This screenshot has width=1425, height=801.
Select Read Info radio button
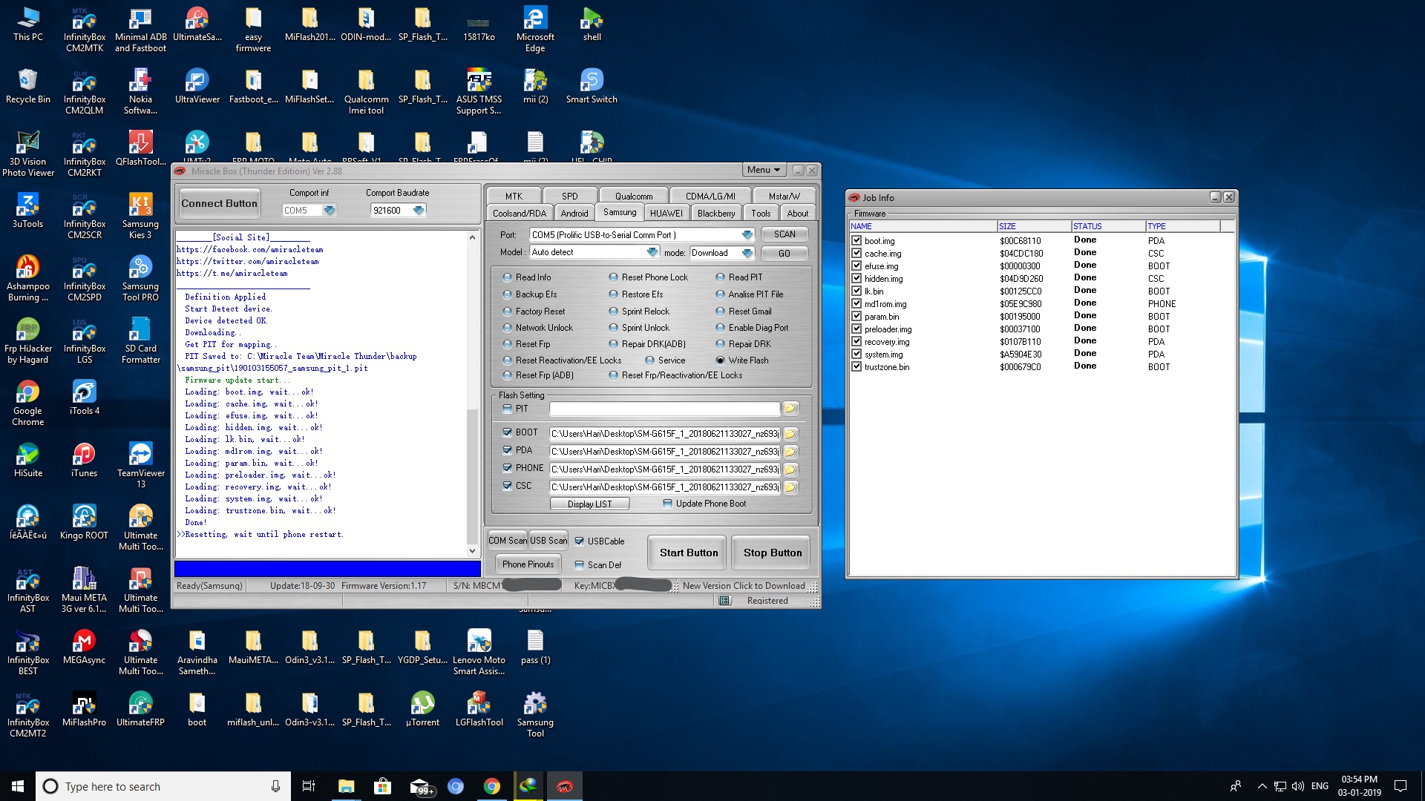pyautogui.click(x=508, y=277)
